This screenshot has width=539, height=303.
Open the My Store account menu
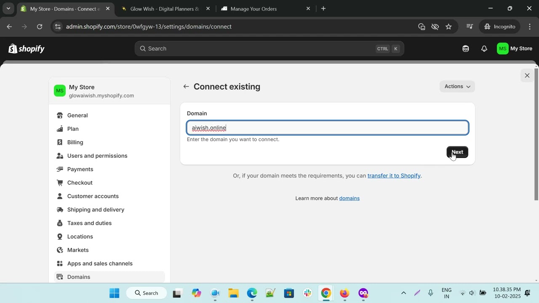pyautogui.click(x=515, y=49)
